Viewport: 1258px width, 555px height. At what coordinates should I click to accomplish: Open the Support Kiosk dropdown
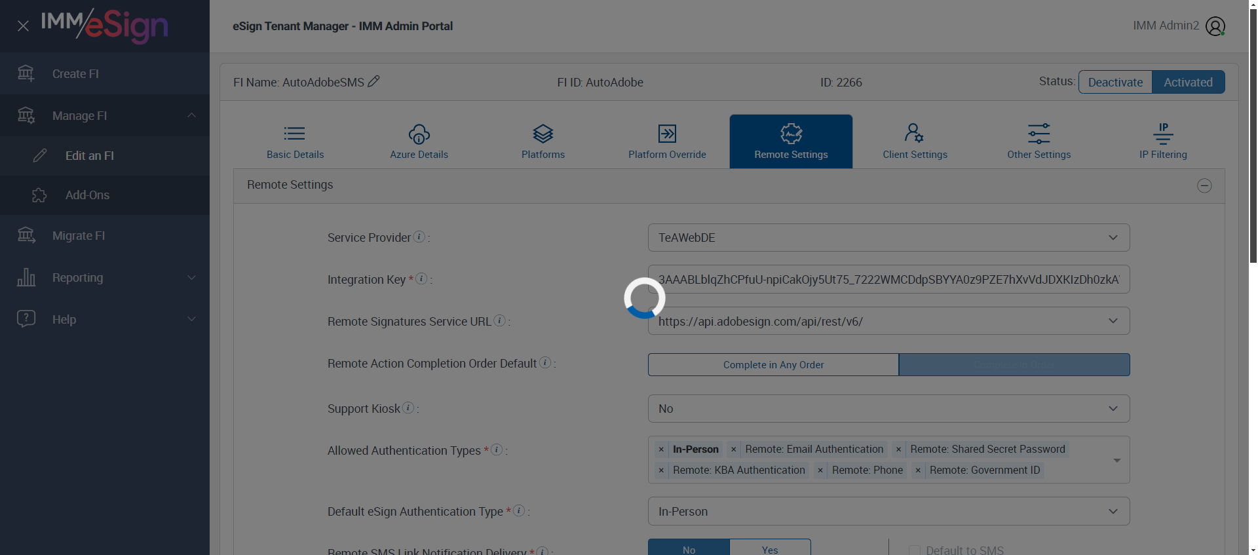tap(888, 409)
